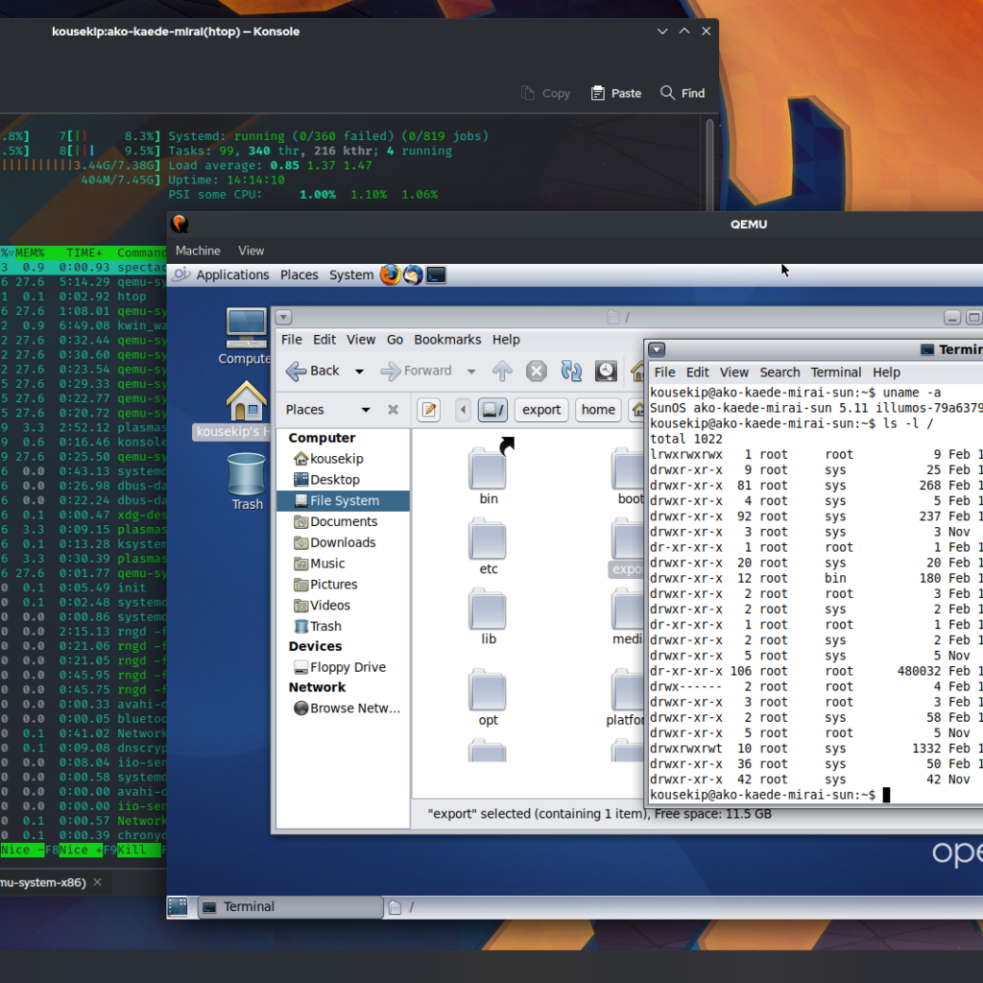Screen dimensions: 983x983
Task: Close the qemu-system-x86 Konsole tab
Action: click(97, 882)
